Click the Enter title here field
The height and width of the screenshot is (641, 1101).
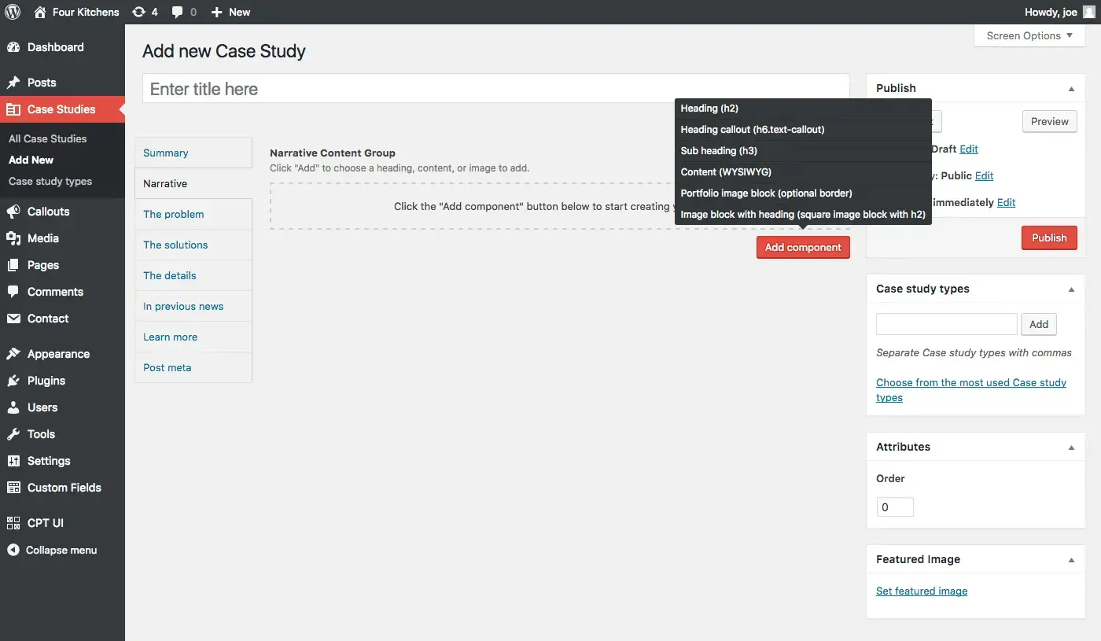click(x=495, y=89)
